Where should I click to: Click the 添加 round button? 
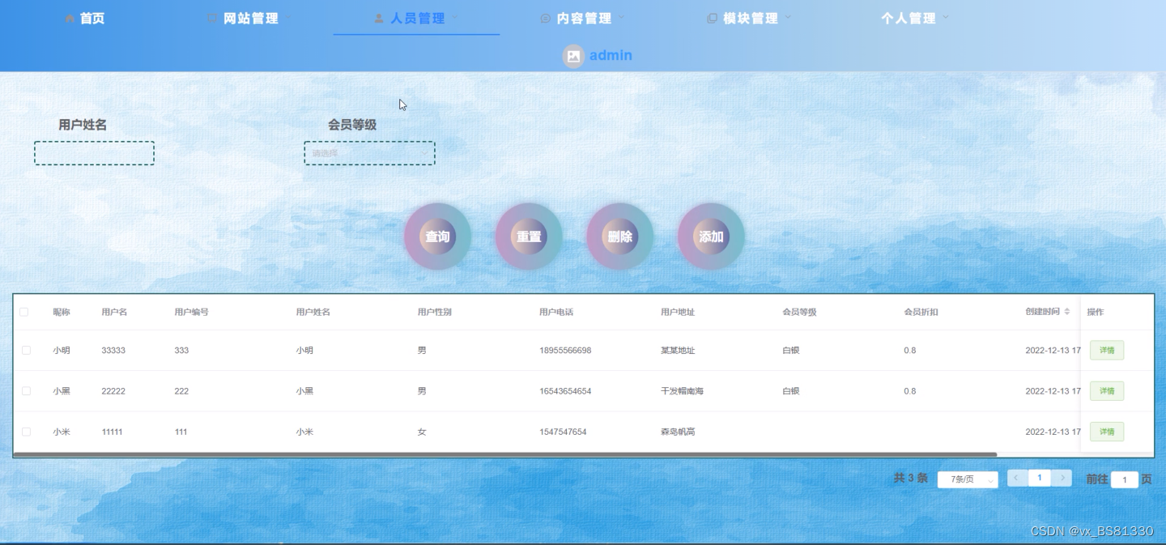pos(711,236)
